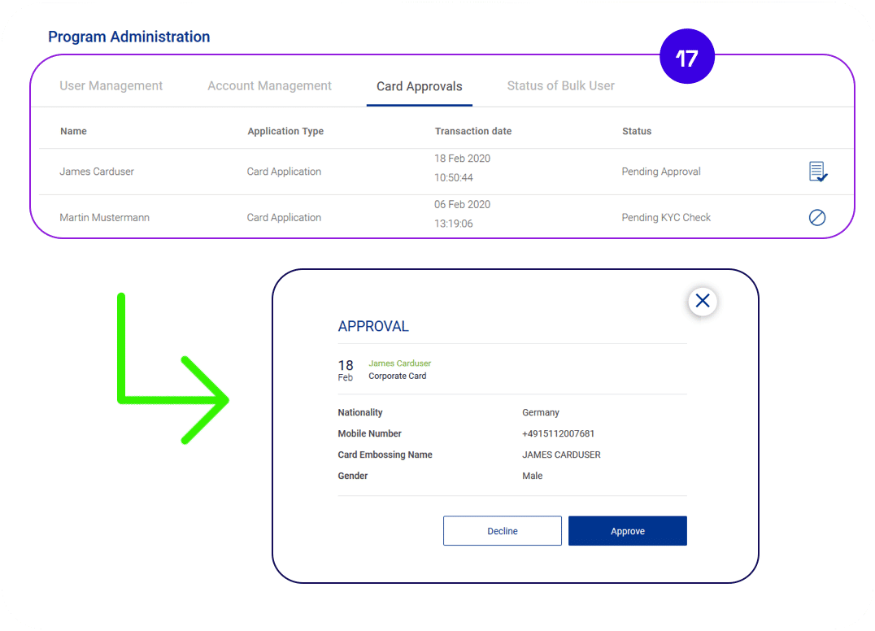Approve the card application
Viewport: 875px width, 631px height.
tap(628, 530)
